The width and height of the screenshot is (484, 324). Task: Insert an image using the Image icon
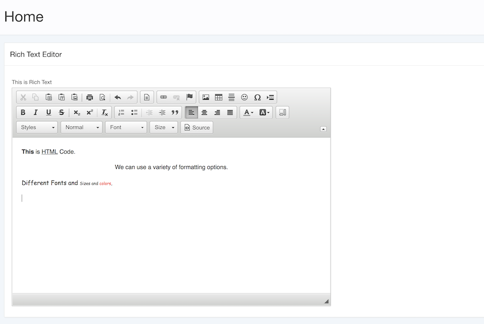tap(206, 97)
